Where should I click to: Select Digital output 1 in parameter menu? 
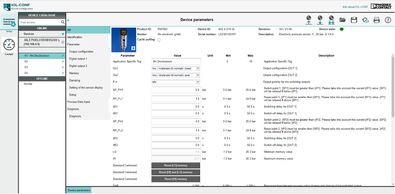click(78, 59)
